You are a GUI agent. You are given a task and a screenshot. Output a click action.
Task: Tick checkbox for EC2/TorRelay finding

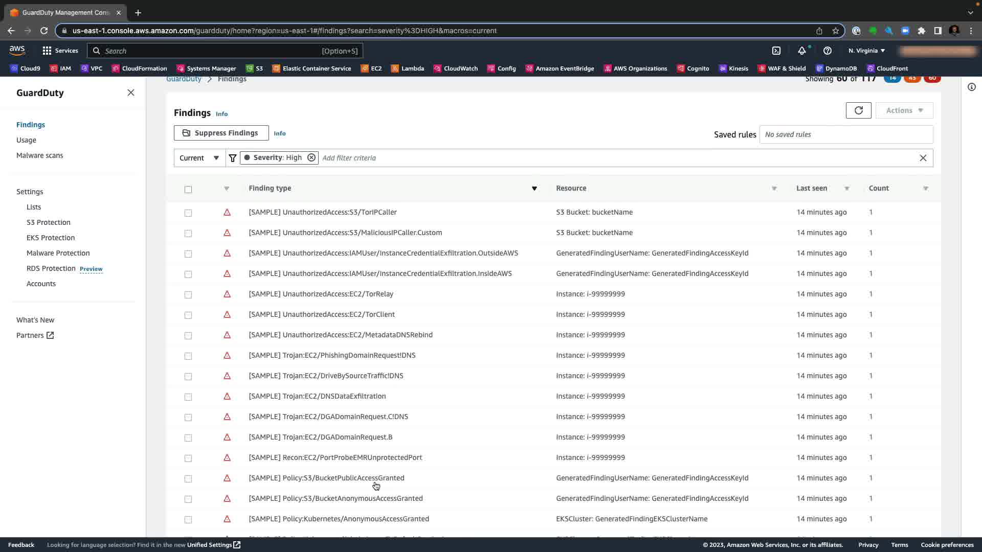pyautogui.click(x=188, y=294)
